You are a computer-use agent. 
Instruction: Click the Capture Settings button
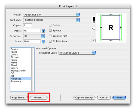tap(84, 98)
